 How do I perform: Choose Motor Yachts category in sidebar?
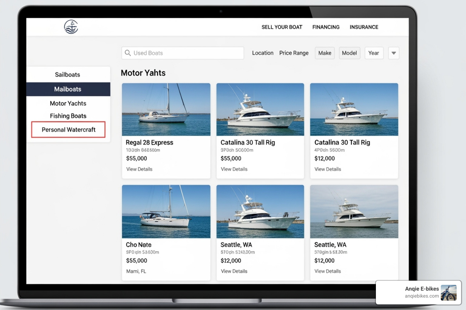[68, 104]
